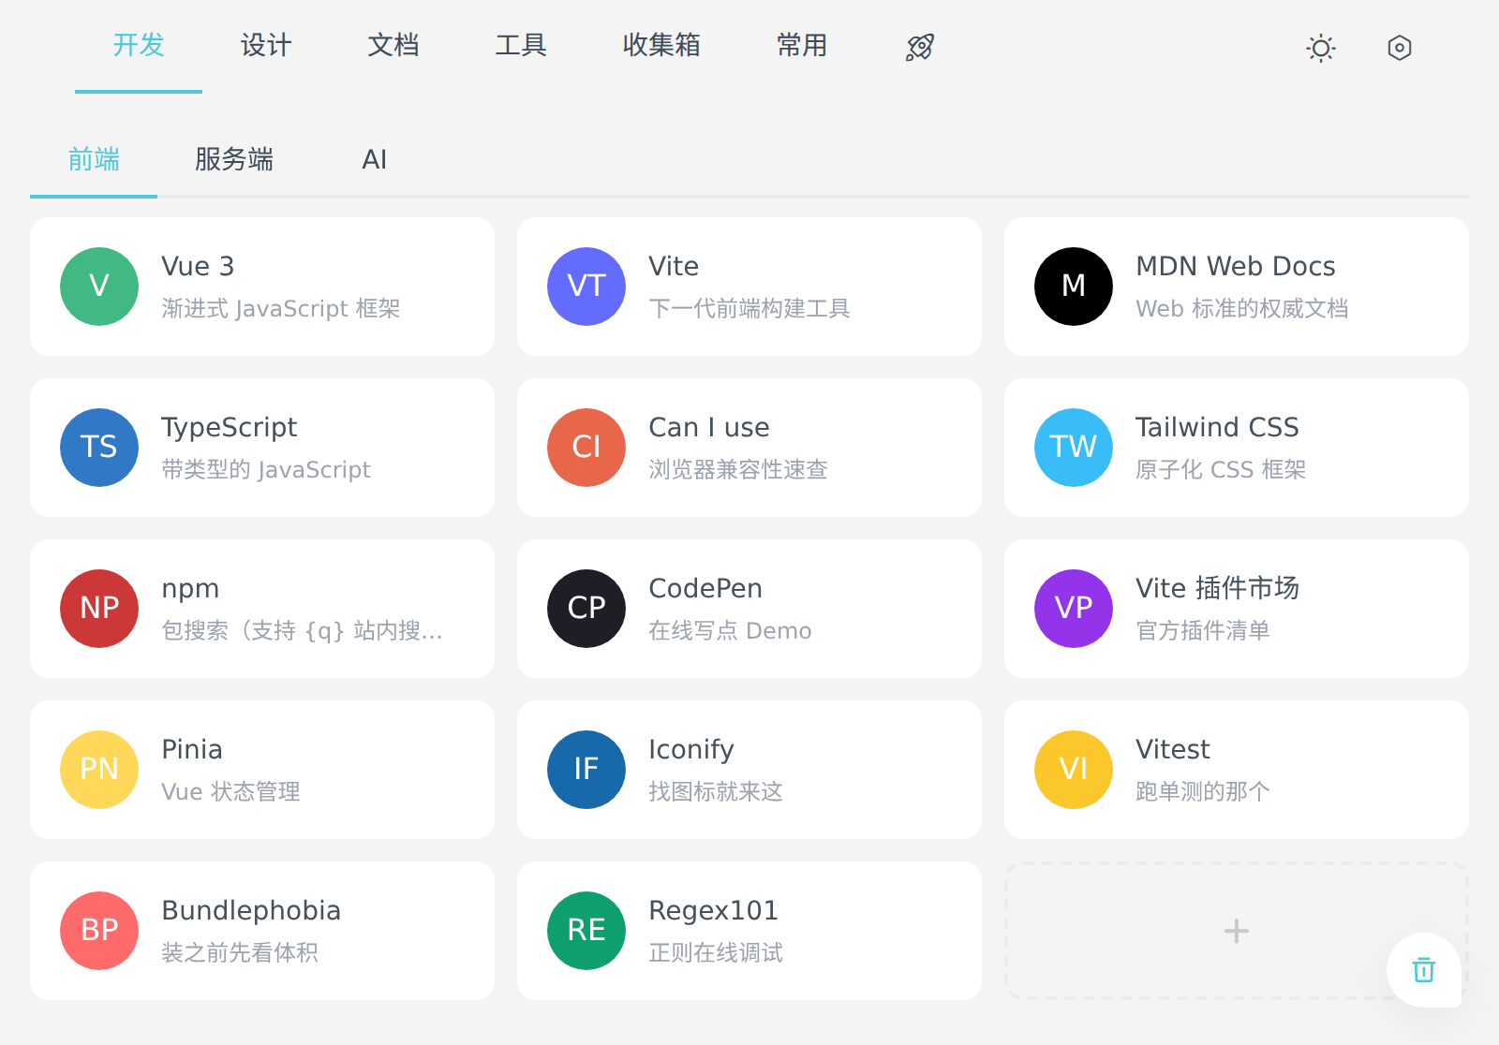Click the trash delete button
The height and width of the screenshot is (1045, 1499).
(x=1424, y=970)
